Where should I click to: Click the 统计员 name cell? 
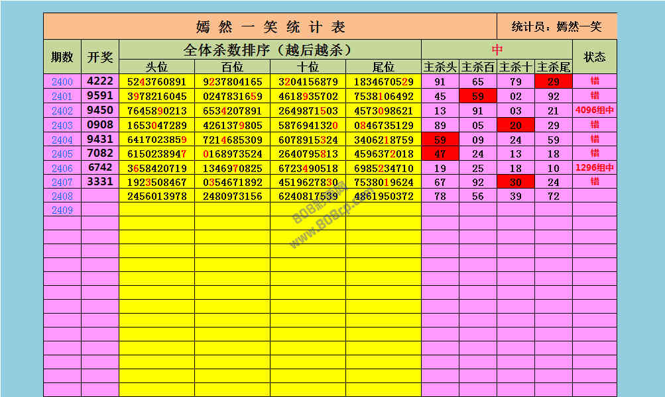[x=557, y=26]
